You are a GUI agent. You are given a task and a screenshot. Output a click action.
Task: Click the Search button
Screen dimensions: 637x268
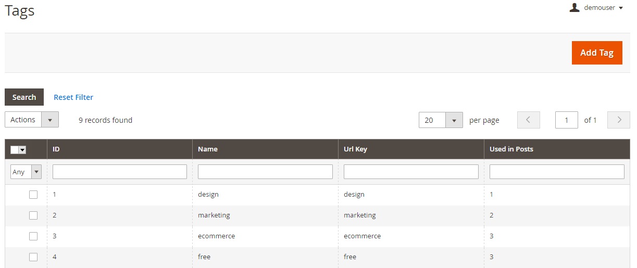[x=24, y=97]
